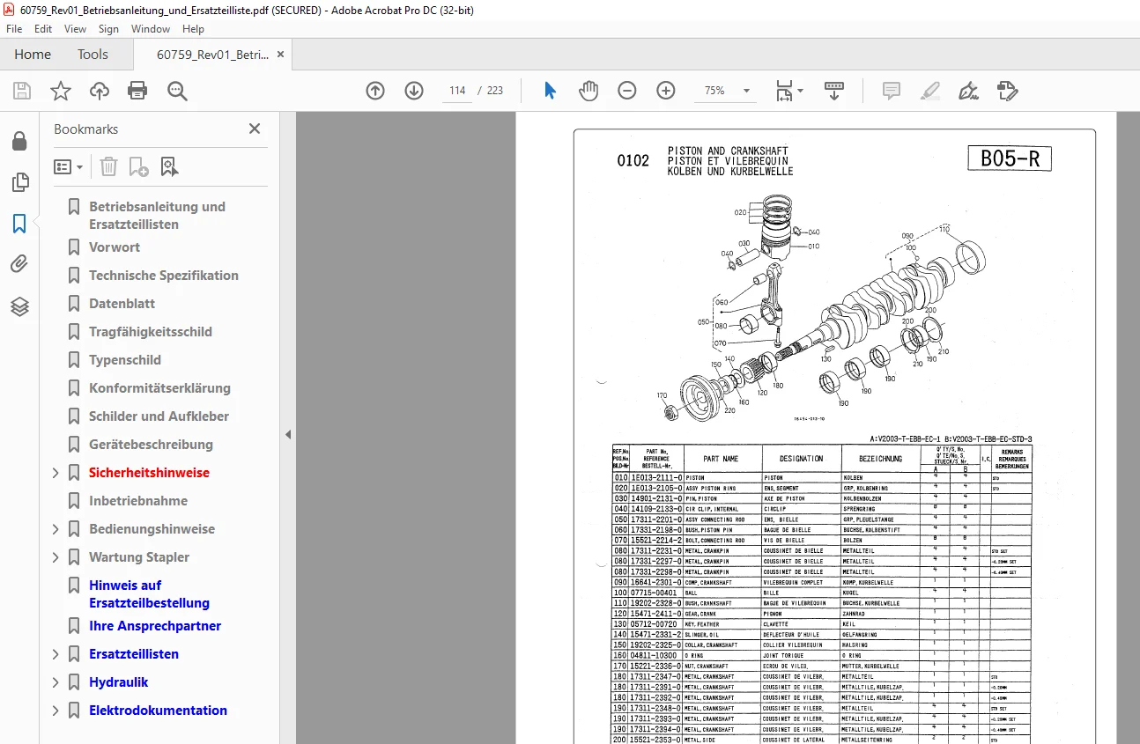This screenshot has width=1140, height=744.
Task: Jump to Ihre Ansprechpartner bookmark
Action: [155, 626]
